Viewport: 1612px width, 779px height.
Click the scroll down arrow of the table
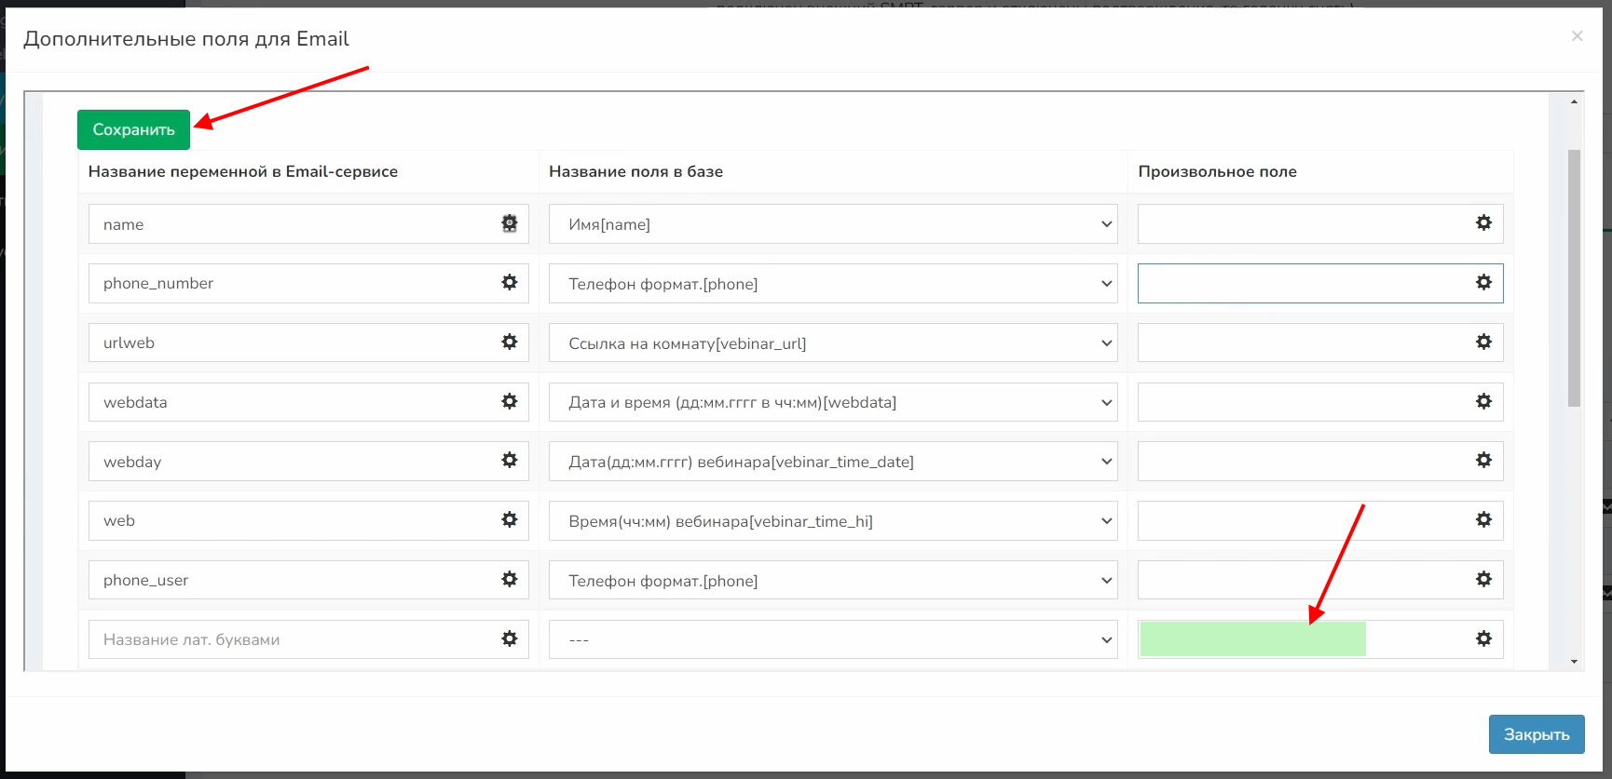1574,662
